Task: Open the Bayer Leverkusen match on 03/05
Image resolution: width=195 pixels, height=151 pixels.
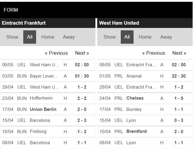Action: coord(44,76)
